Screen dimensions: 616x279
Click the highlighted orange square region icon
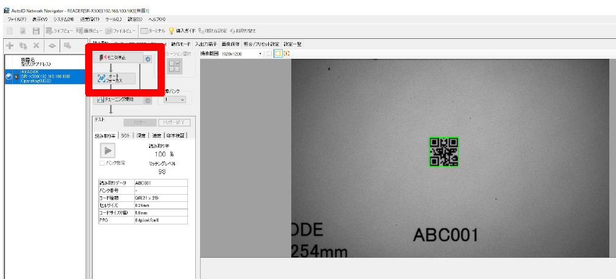278,53
